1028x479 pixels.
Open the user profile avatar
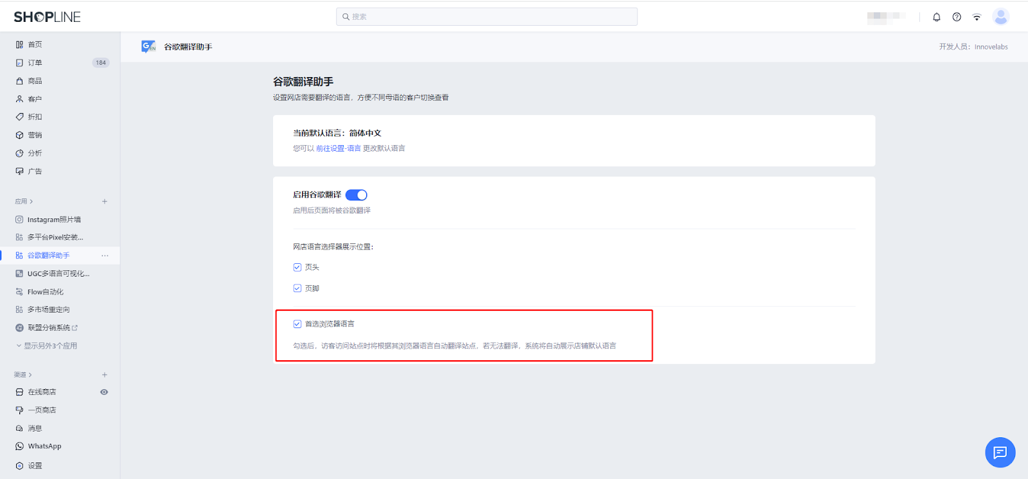click(x=1000, y=17)
